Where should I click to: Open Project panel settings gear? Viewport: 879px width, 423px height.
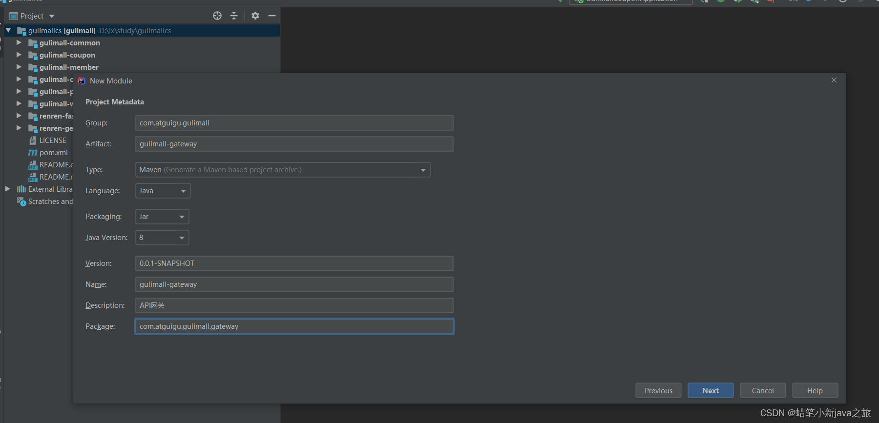point(255,16)
